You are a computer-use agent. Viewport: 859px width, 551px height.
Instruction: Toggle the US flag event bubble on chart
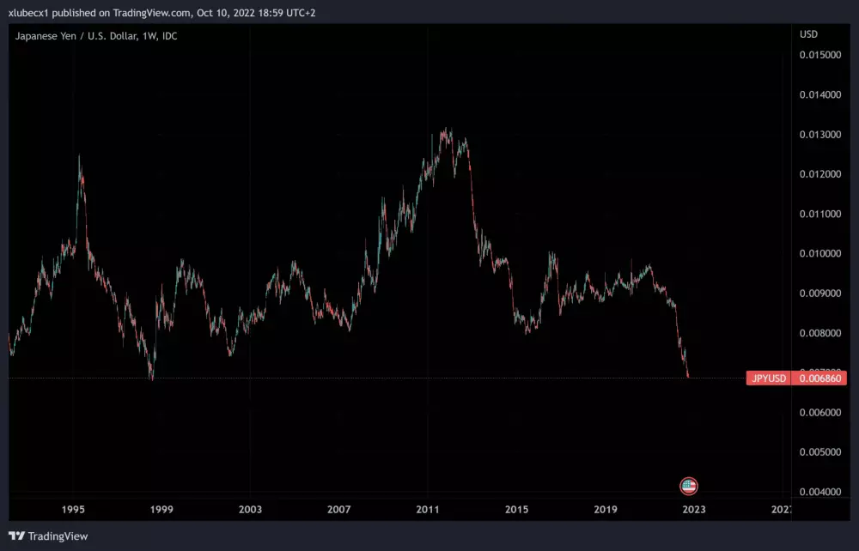(687, 486)
